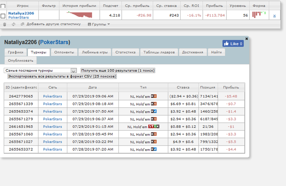Click blue type icon for 2655653372
This screenshot has height=186, width=286.
[x=154, y=149]
